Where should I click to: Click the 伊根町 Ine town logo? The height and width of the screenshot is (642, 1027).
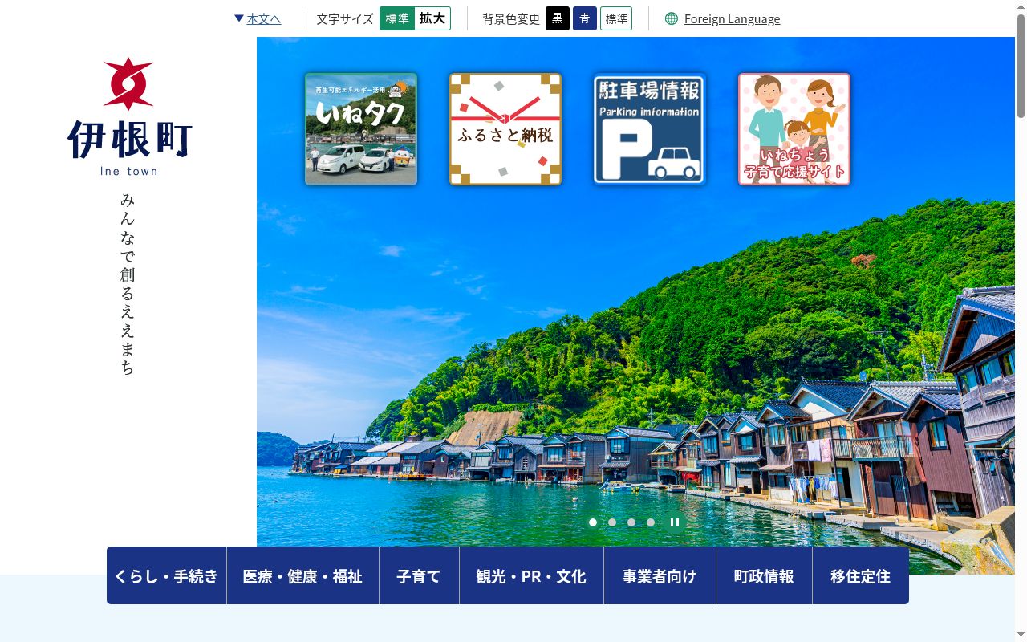point(129,117)
